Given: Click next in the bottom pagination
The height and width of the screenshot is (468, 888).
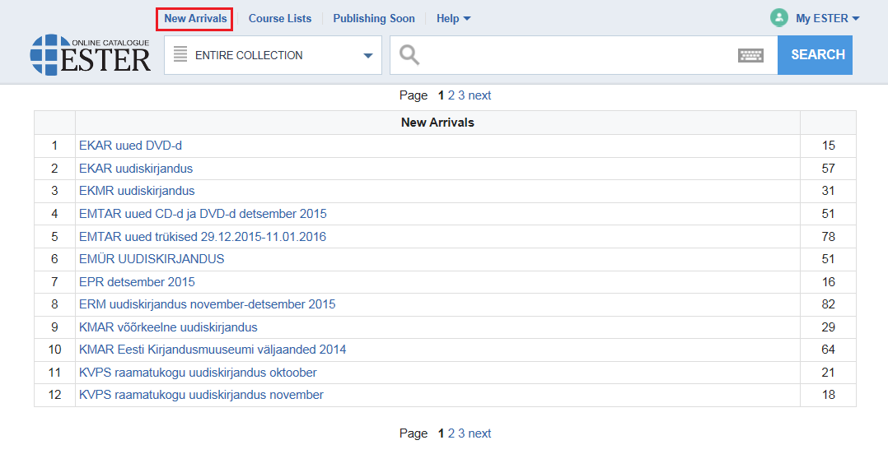Looking at the screenshot, I should 479,433.
